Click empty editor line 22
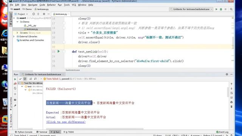The height and width of the screenshot is (136, 242). click(x=148, y=47)
